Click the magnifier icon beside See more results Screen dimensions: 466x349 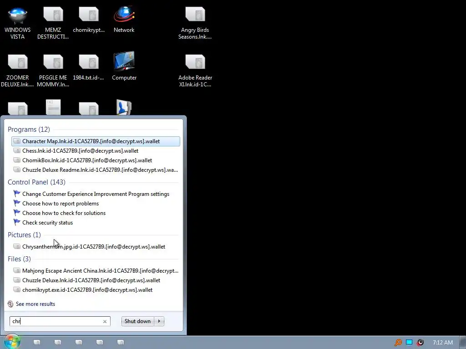pyautogui.click(x=10, y=304)
